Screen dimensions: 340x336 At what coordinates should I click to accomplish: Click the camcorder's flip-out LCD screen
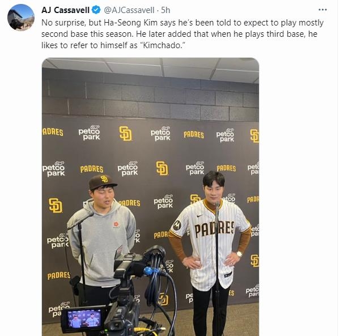tap(83, 319)
